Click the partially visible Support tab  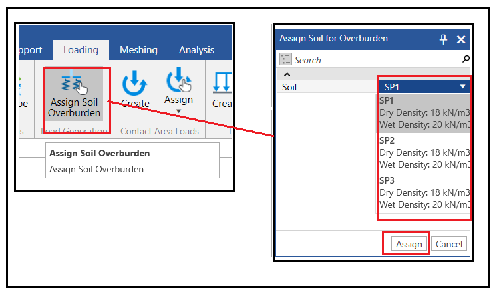(31, 50)
